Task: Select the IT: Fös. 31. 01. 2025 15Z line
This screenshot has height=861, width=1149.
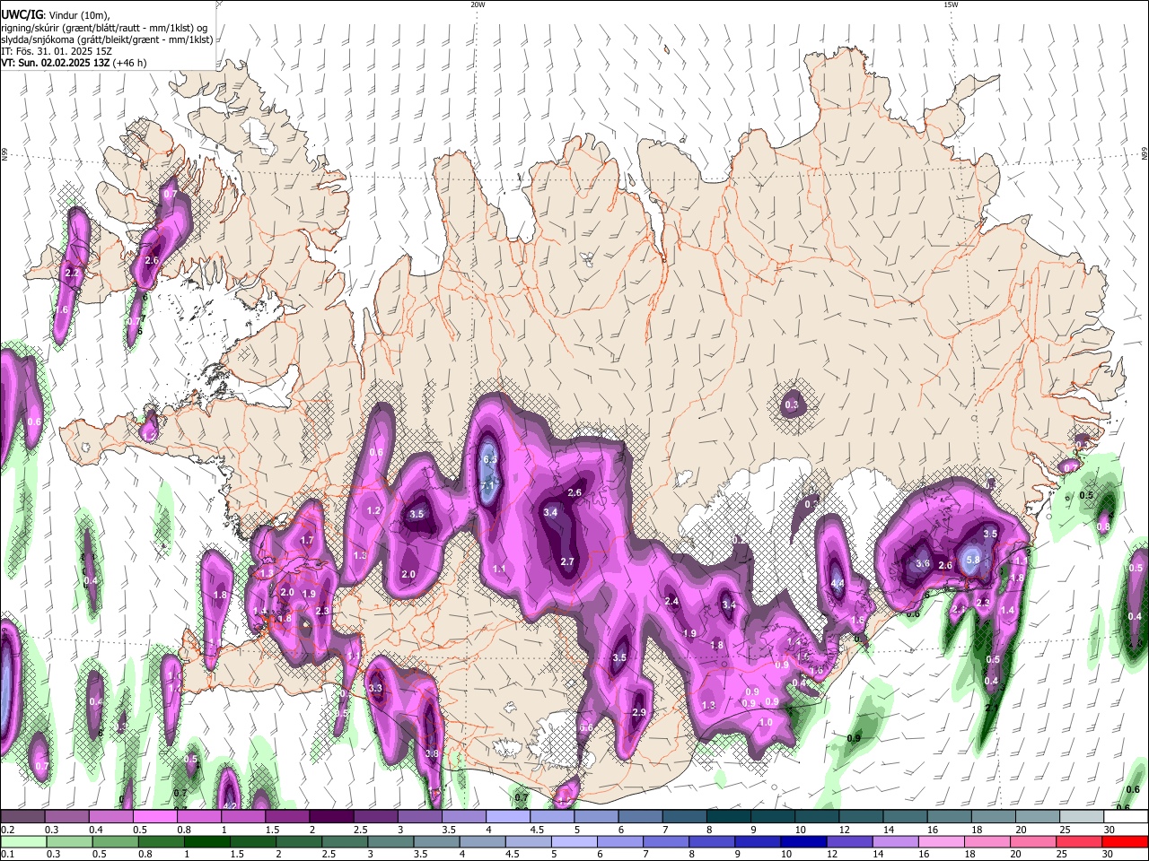Action: (x=56, y=51)
